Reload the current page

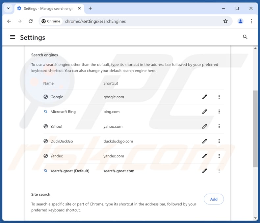click(x=31, y=21)
